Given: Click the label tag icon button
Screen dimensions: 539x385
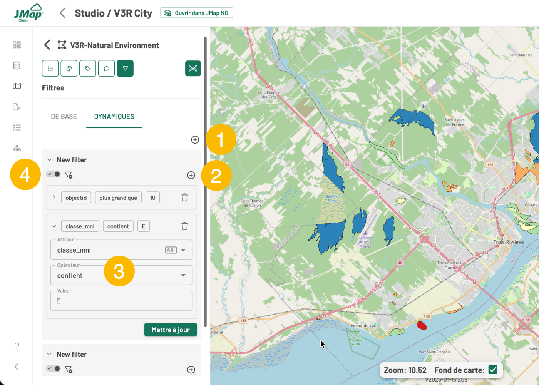Looking at the screenshot, I should [88, 69].
